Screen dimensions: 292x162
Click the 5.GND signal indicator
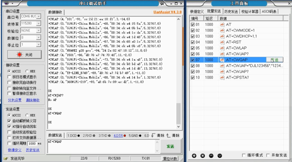pos(135,136)
